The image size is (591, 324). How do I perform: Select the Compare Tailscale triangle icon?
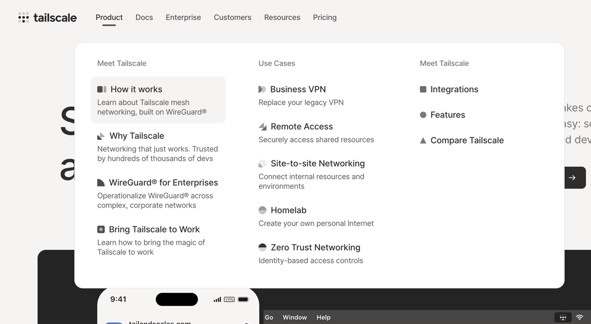[423, 140]
